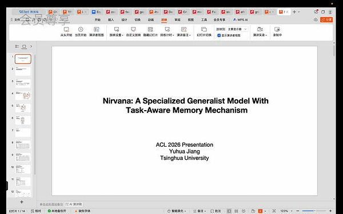
Task: Click the comments (批注) status button
Action: 216,211
